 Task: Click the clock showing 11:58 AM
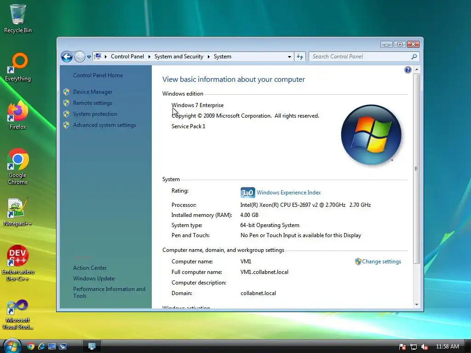click(447, 347)
